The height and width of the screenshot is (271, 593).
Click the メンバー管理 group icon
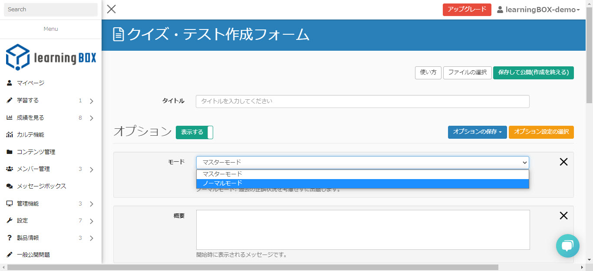coord(10,169)
